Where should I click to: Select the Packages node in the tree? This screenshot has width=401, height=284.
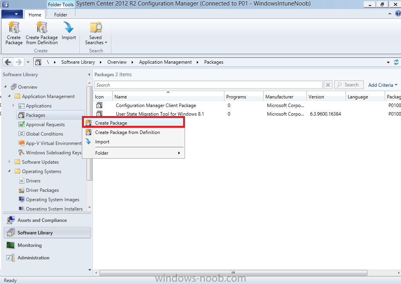pos(51,115)
